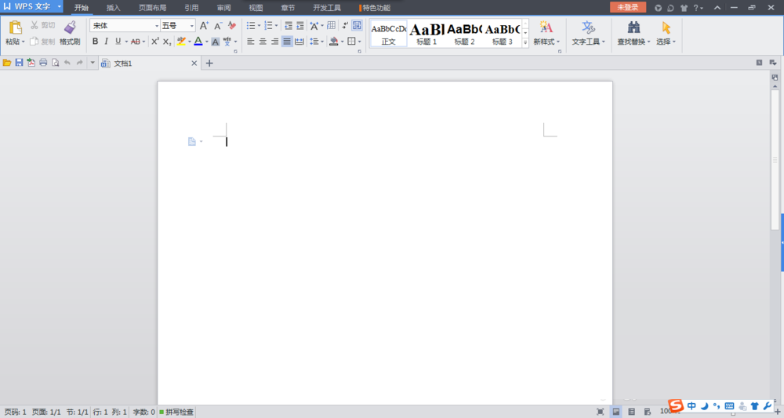Open the font dialog launcher
The height and width of the screenshot is (418, 784).
click(235, 52)
